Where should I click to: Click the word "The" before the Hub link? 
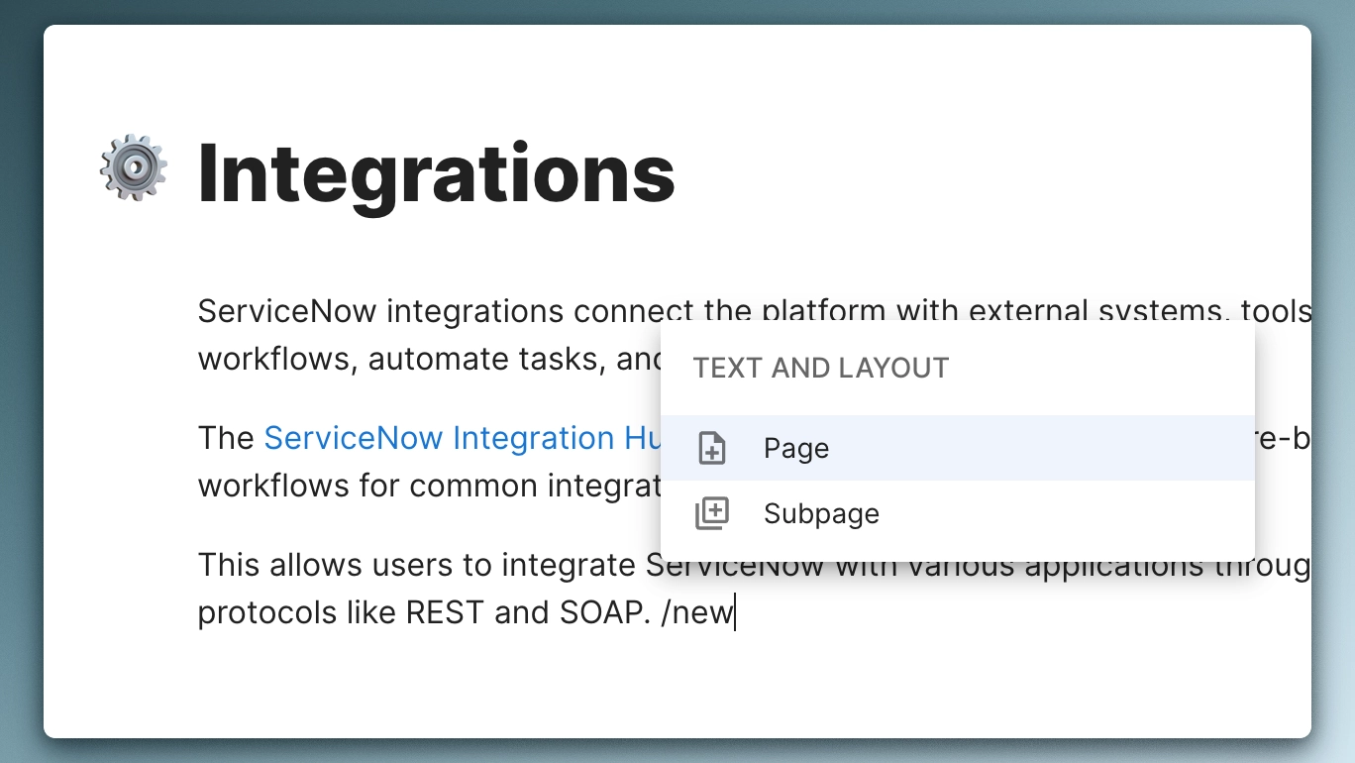coord(226,438)
